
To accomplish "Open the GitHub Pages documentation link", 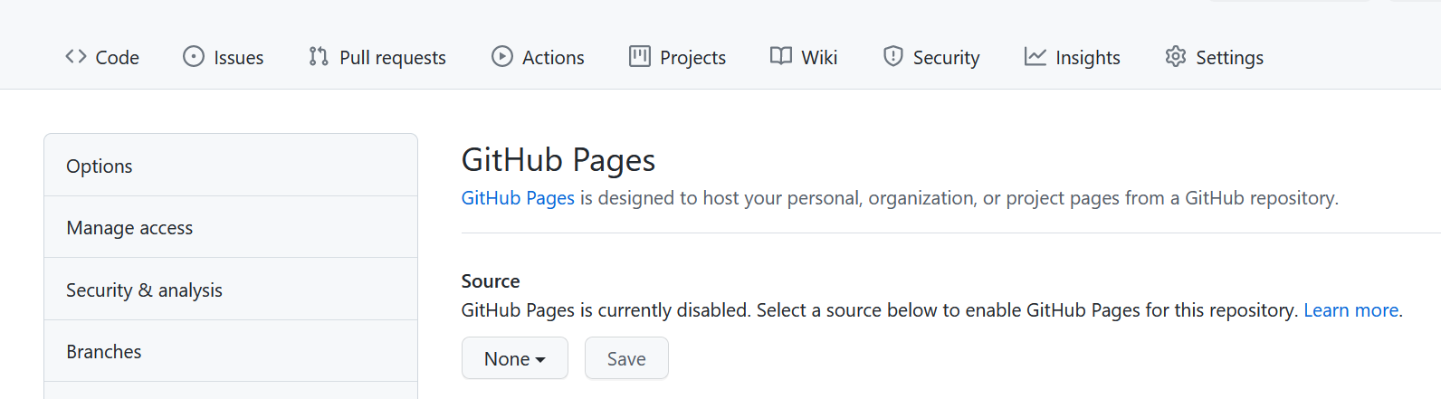I will (518, 198).
